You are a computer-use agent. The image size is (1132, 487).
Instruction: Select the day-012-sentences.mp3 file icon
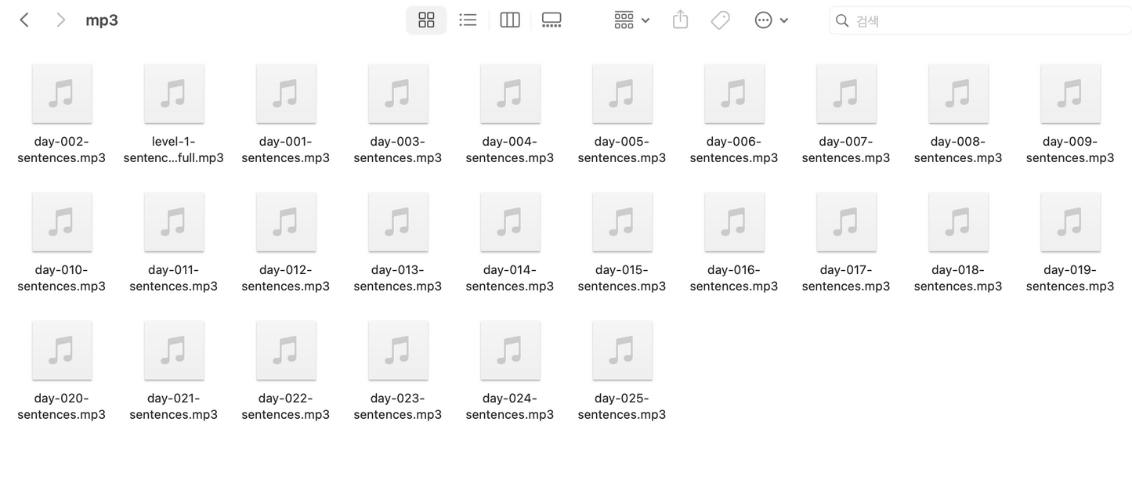point(286,222)
